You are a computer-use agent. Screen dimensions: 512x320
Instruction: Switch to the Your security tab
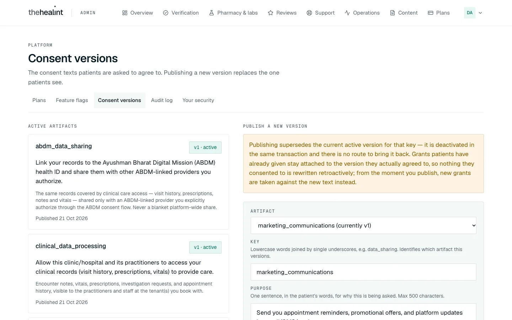point(198,100)
